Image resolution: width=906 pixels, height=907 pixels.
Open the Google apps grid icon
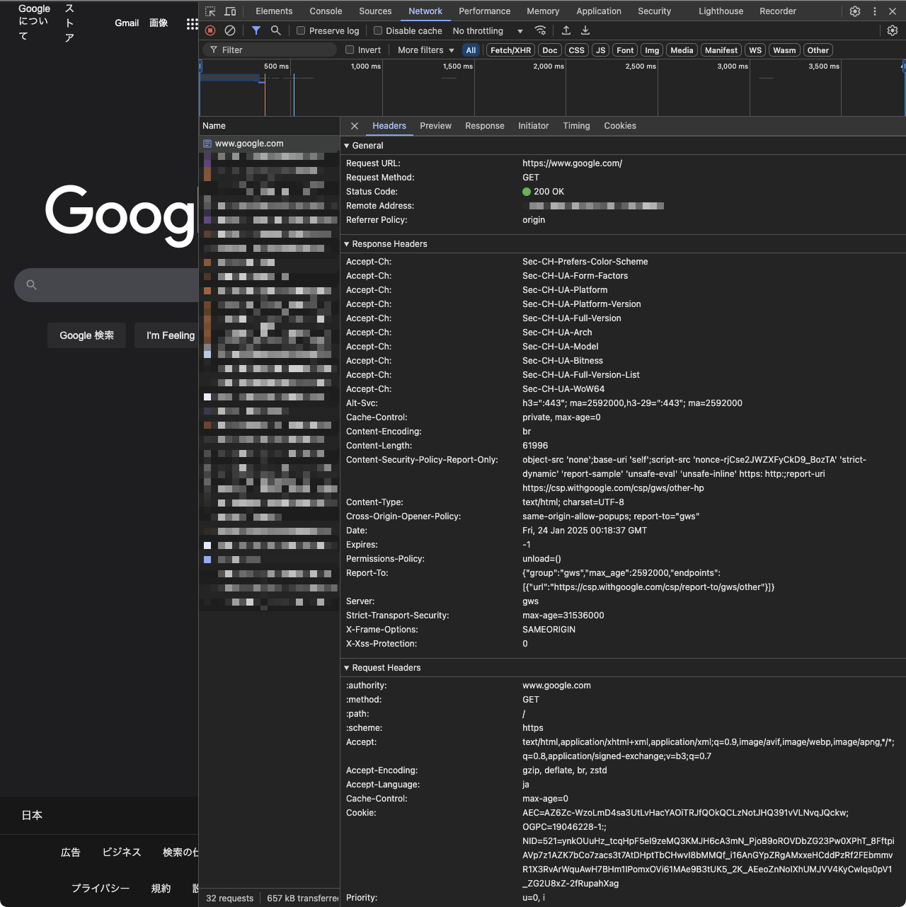coord(192,24)
